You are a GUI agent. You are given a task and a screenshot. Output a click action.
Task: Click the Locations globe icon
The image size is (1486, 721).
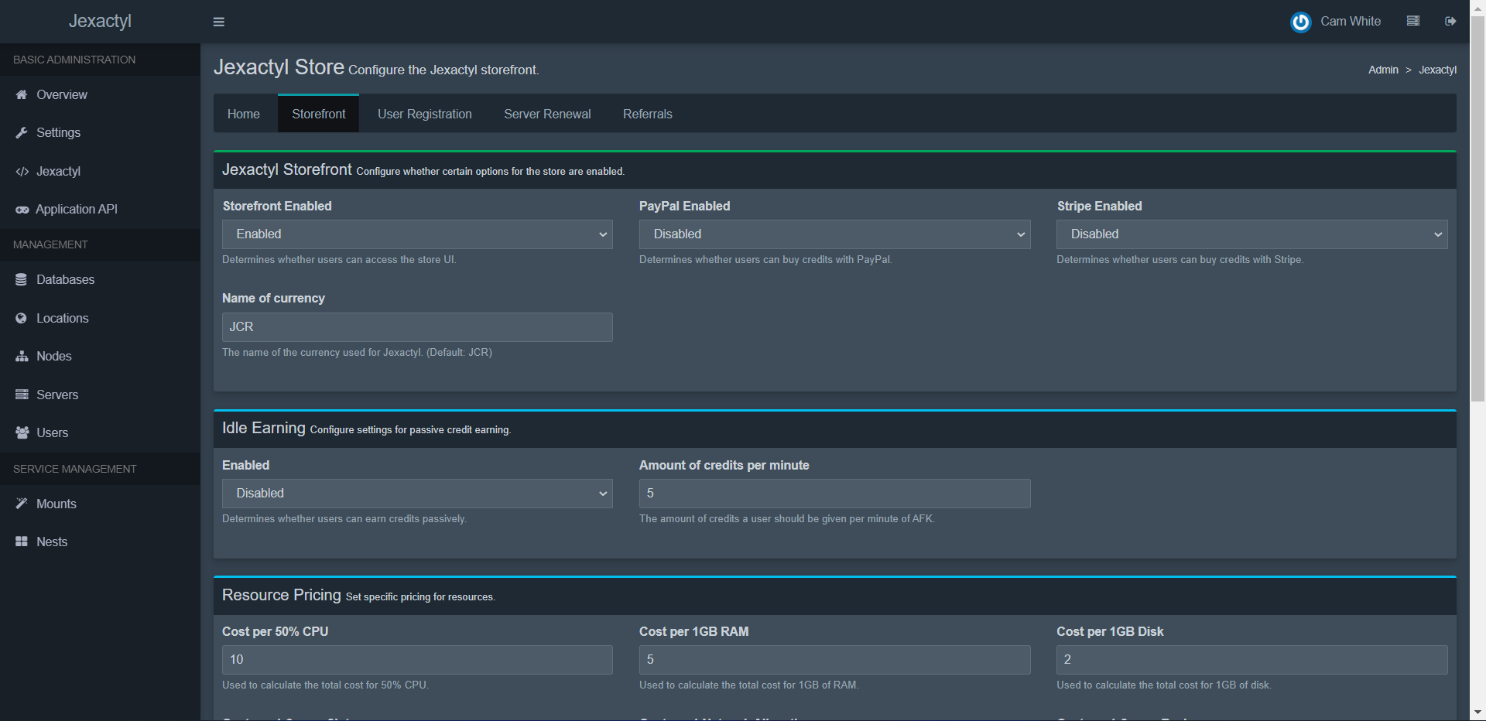(22, 318)
